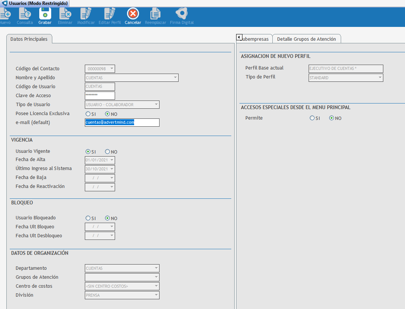405x309 pixels.
Task: Enable SI for Permite special access
Action: pyautogui.click(x=312, y=118)
